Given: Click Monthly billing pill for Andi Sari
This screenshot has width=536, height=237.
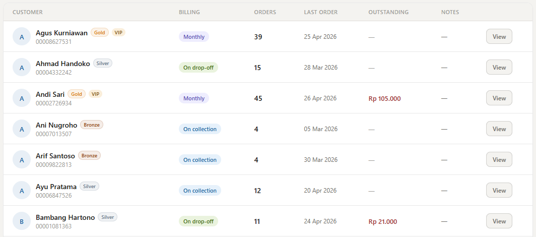Looking at the screenshot, I should point(194,98).
